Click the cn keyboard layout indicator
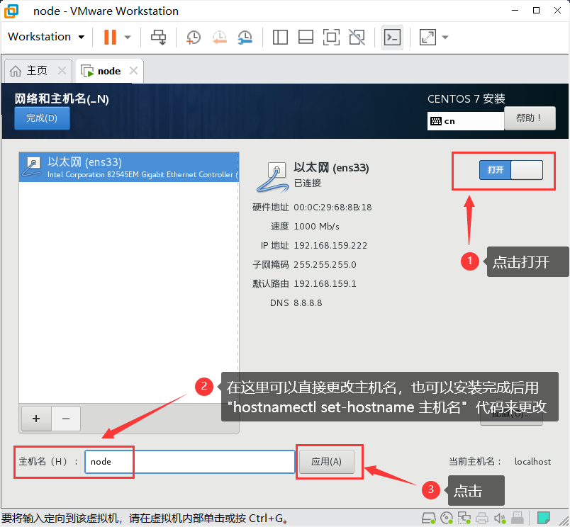The width and height of the screenshot is (570, 527). tap(465, 121)
